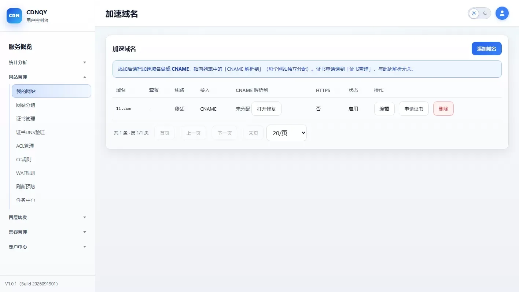This screenshot has width=519, height=292.
Task: Click the CNAME 解析到 column header
Action: point(252,90)
